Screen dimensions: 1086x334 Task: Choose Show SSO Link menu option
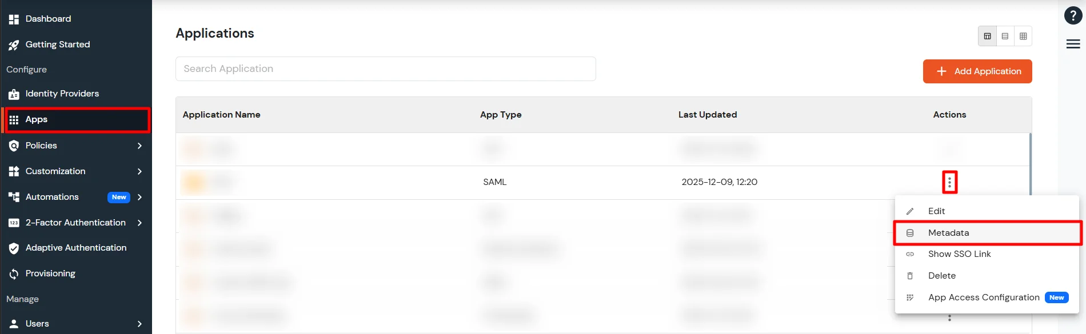[x=959, y=254]
